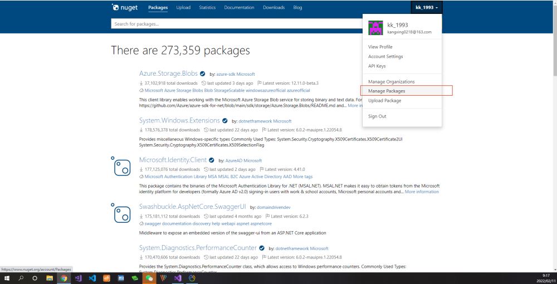This screenshot has width=557, height=284.
Task: Click the More tags link
Action: (x=302, y=177)
